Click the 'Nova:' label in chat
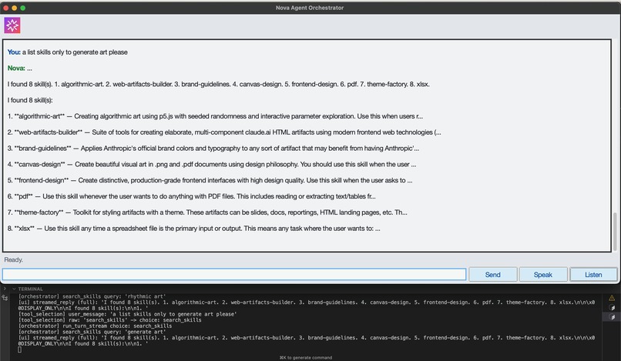Viewport: 621px width, 361px height. (x=16, y=68)
